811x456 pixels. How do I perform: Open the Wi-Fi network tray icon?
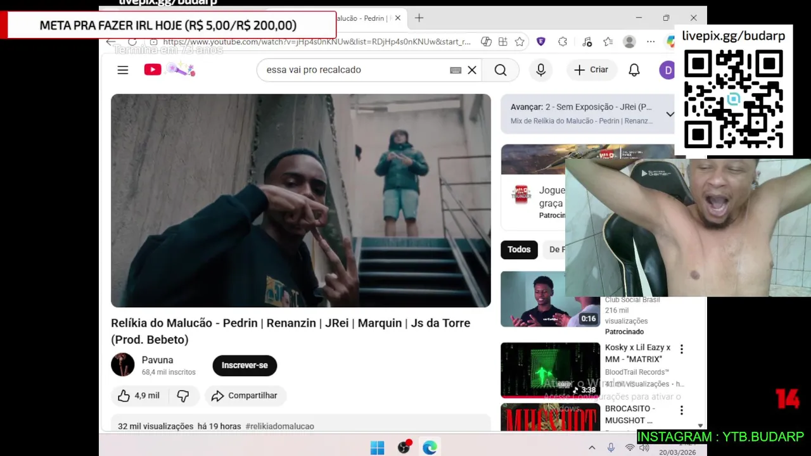pos(630,448)
